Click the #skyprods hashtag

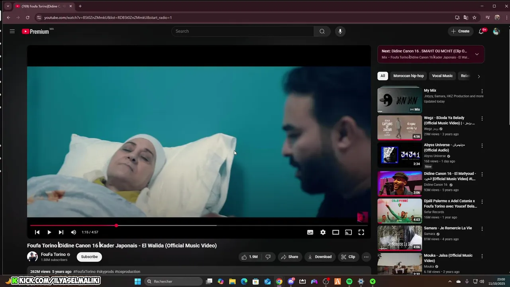tap(105, 272)
